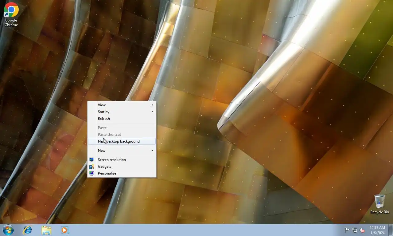The width and height of the screenshot is (393, 236).
Task: Choose Screen resolution from the menu
Action: pyautogui.click(x=122, y=160)
